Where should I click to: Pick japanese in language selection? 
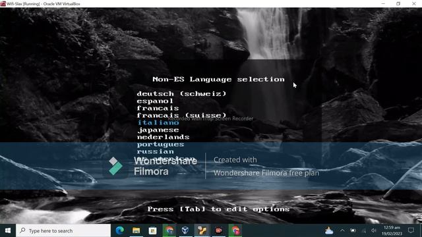click(158, 130)
